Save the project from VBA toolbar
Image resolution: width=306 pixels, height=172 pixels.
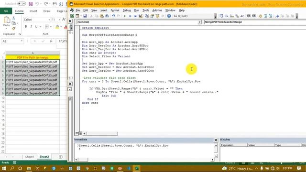85,16
